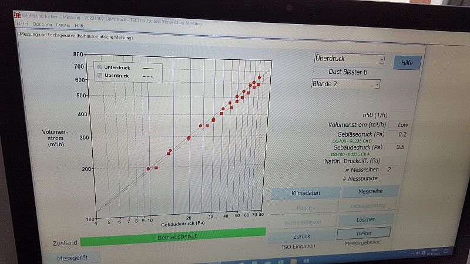Click the 'Messergebnisse' label below Weiter
The height and width of the screenshot is (264, 470).
(362, 243)
